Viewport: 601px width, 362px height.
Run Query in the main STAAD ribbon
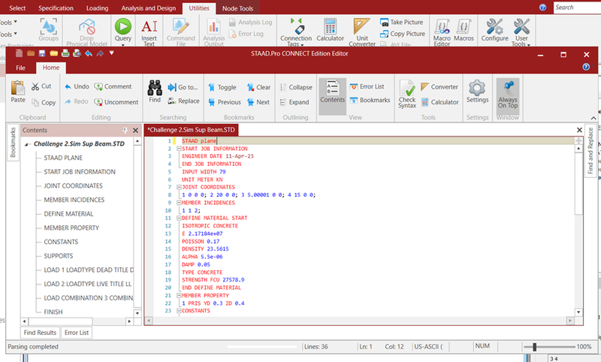click(x=123, y=31)
